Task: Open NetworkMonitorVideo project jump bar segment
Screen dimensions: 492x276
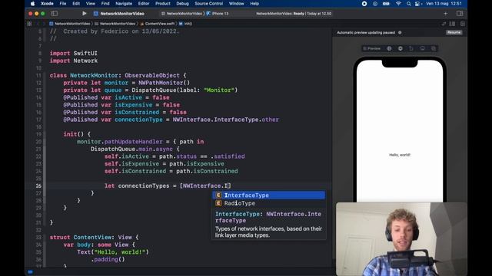Action: point(70,24)
